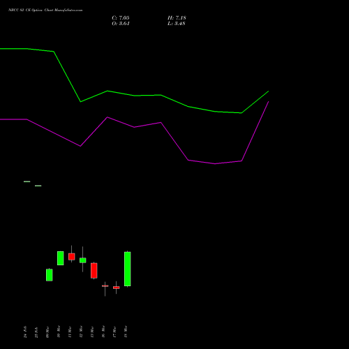Click the 11 Mar date label

(x=70, y=332)
